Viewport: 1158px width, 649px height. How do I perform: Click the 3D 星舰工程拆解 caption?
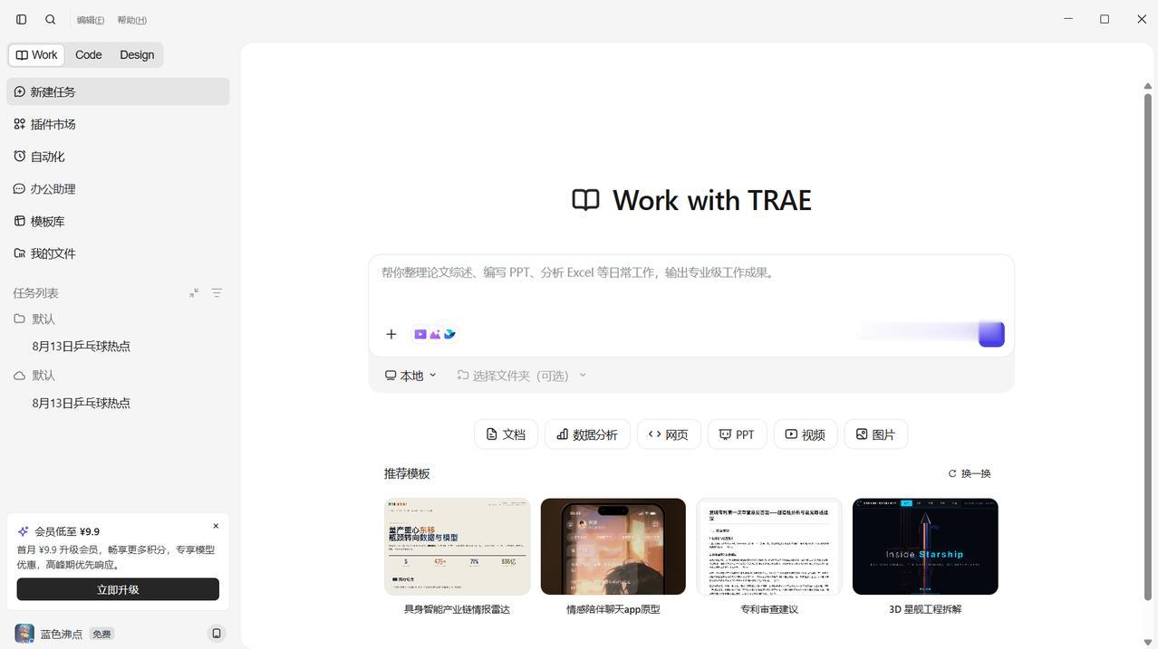point(925,609)
